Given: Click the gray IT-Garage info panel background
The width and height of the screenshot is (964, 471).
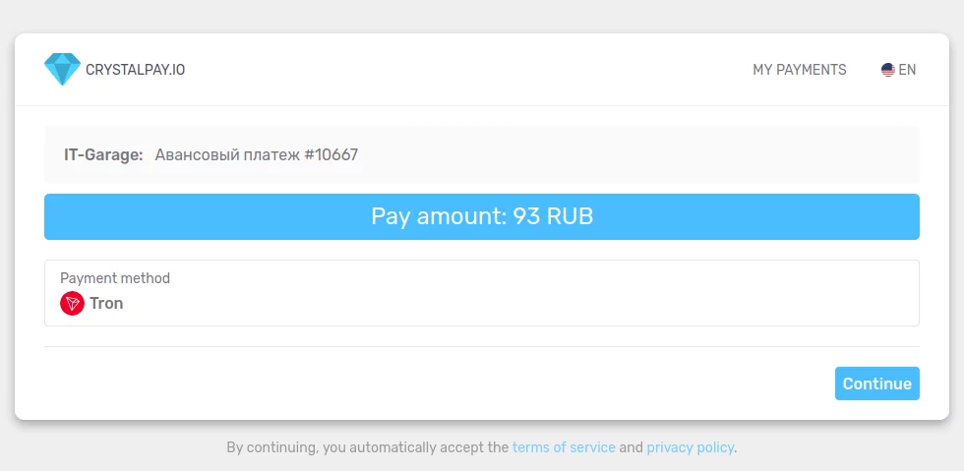Looking at the screenshot, I should (639, 154).
